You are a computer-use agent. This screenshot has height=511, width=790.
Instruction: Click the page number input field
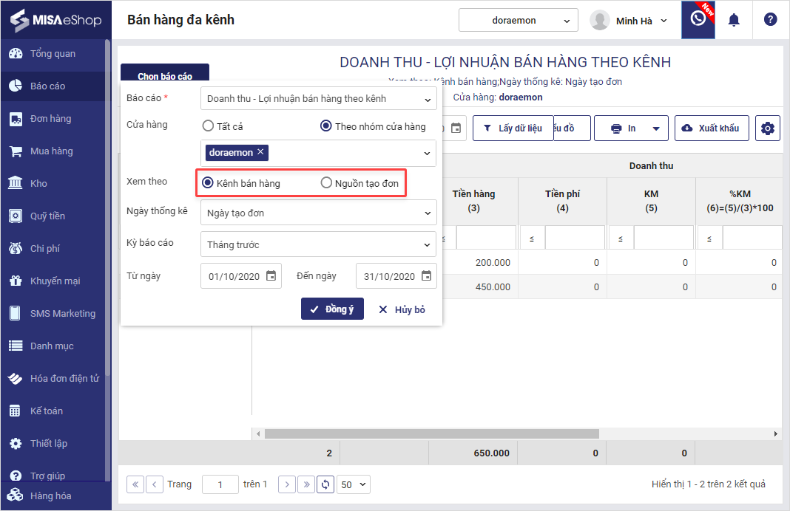(220, 484)
